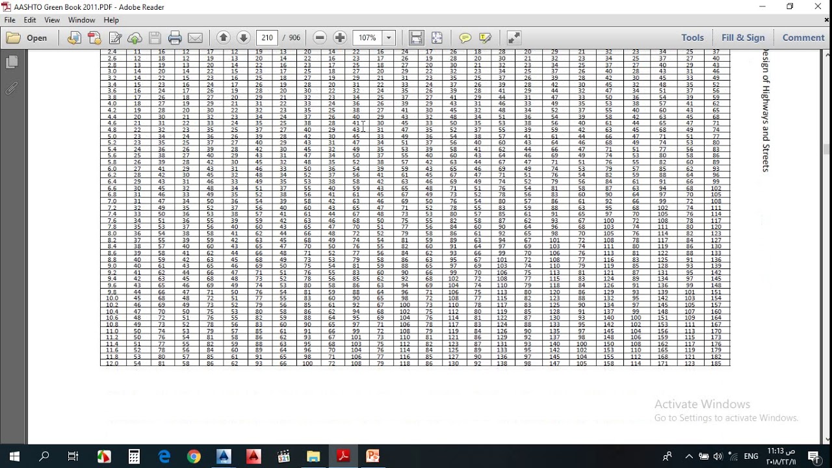Open the File menu
Screen dimensions: 832x468
[10, 20]
